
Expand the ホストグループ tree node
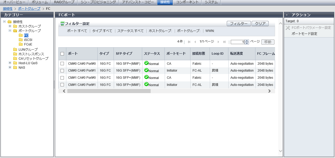pos(10,26)
